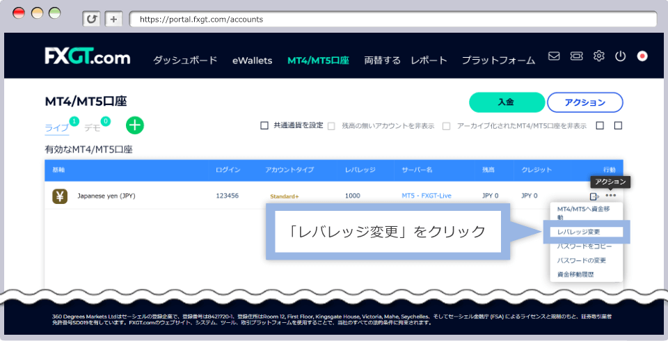Click login number 123456

pyautogui.click(x=227, y=196)
